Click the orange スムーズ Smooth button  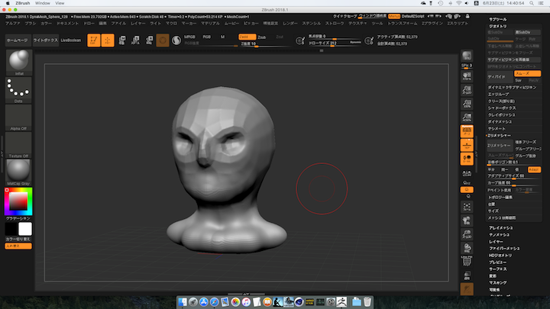coord(527,73)
